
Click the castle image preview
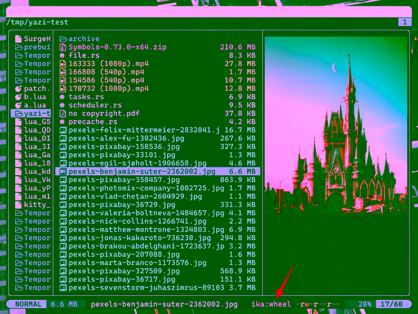tap(336, 126)
